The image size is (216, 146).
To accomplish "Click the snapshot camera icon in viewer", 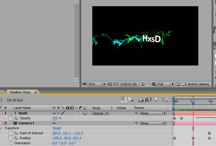I will click(142, 84).
